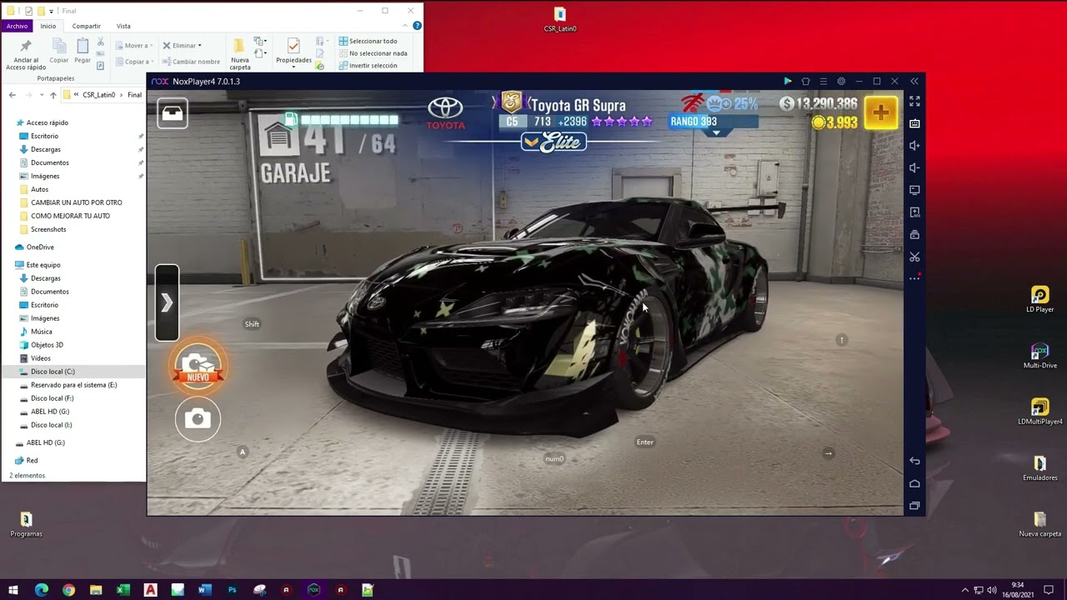The width and height of the screenshot is (1067, 600).
Task: Select OneDrive in navigation pane
Action: click(x=40, y=247)
